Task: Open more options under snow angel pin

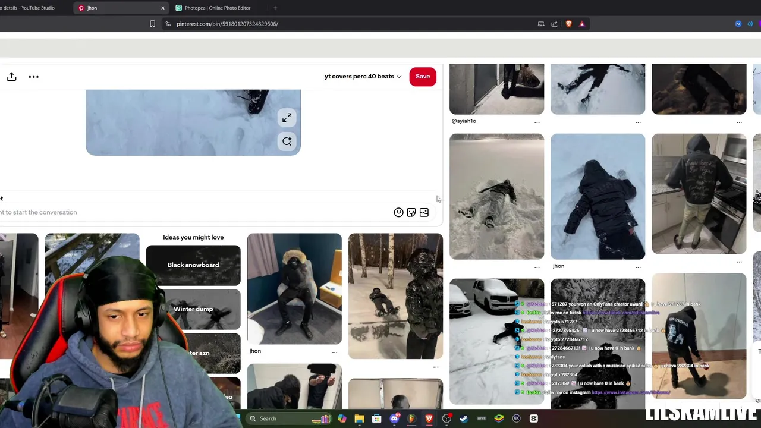Action: tap(537, 267)
